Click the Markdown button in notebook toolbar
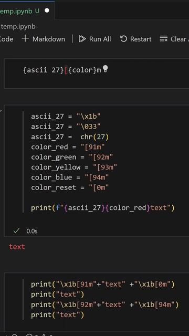The width and height of the screenshot is (189, 336). click(44, 39)
